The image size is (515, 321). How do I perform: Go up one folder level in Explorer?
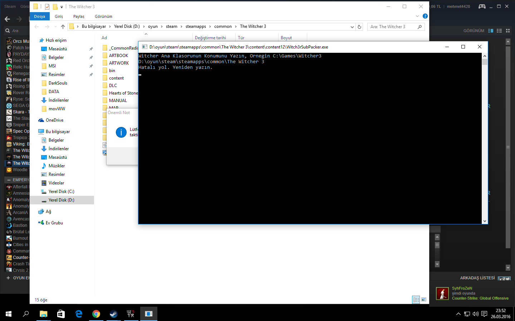[63, 27]
